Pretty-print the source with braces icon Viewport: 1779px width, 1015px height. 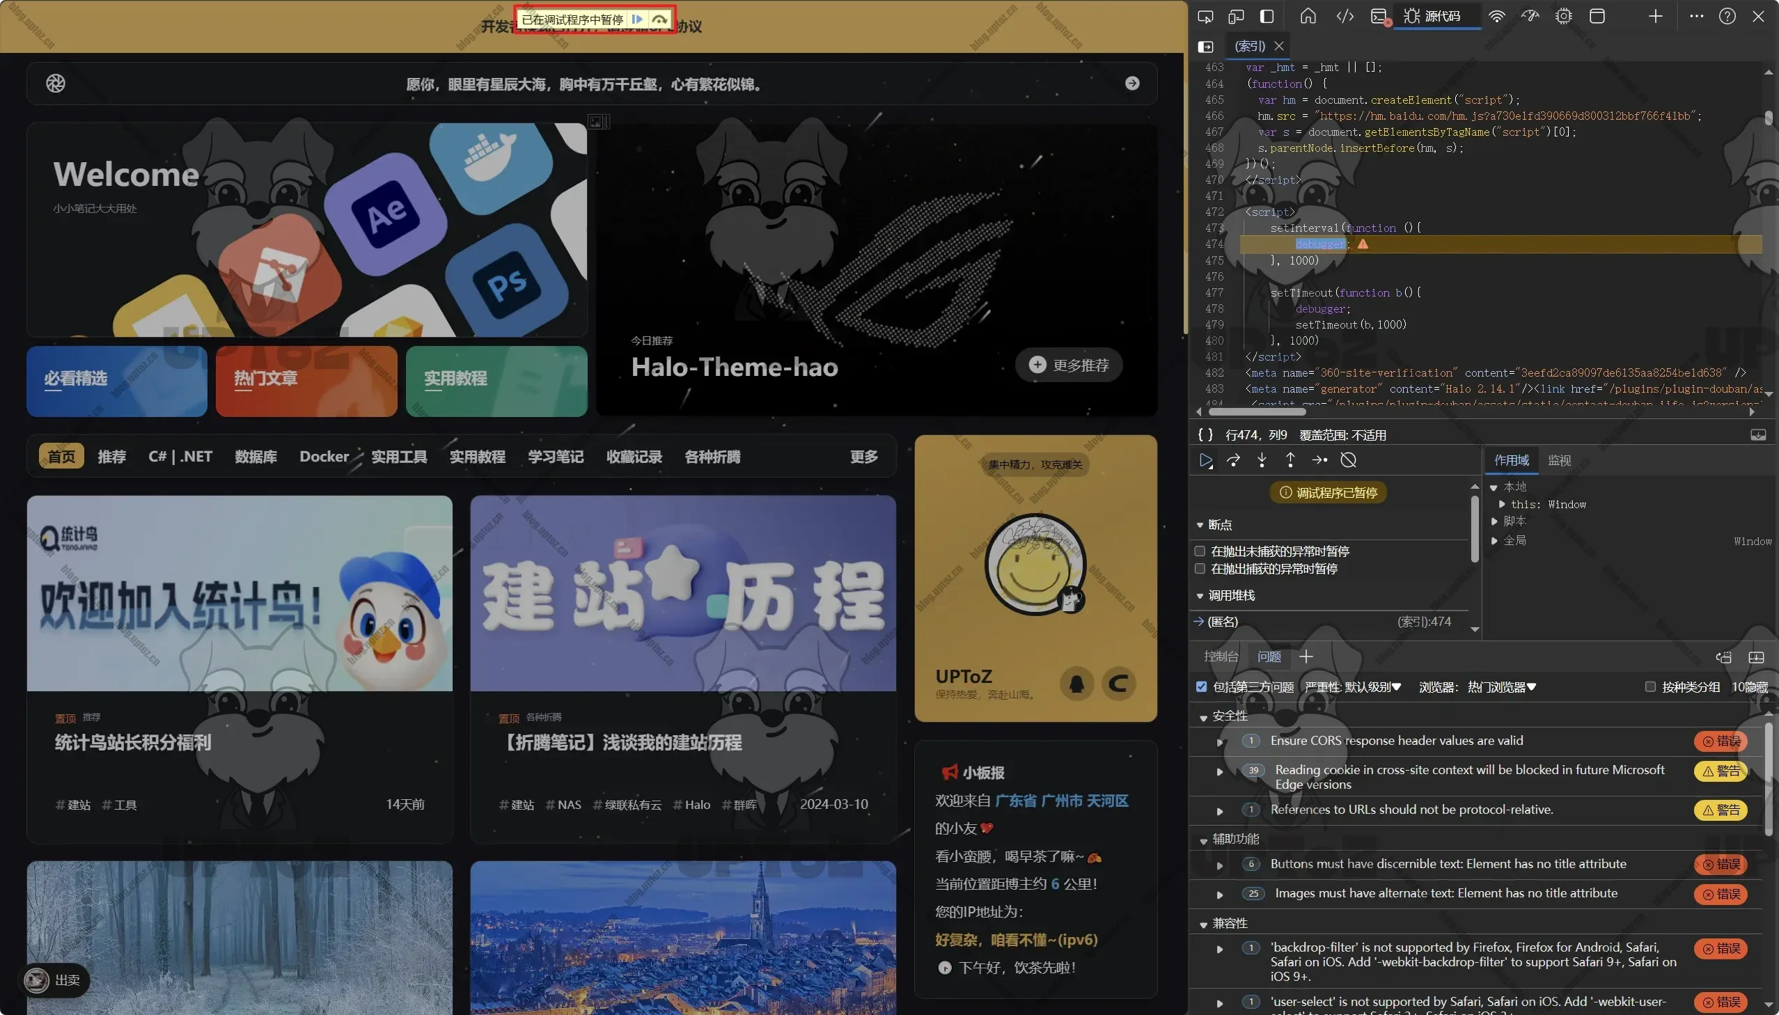click(1205, 435)
